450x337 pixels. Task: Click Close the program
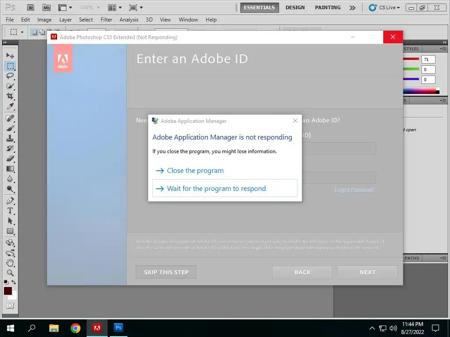point(225,171)
